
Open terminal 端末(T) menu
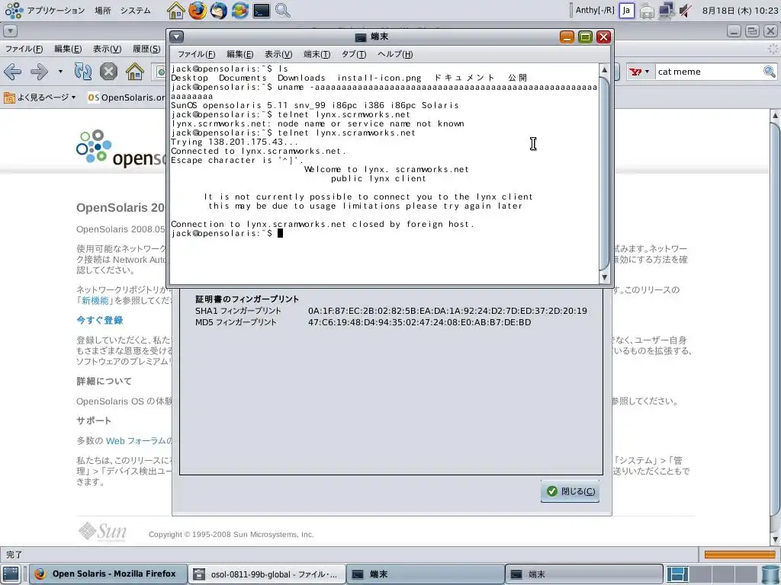(317, 54)
